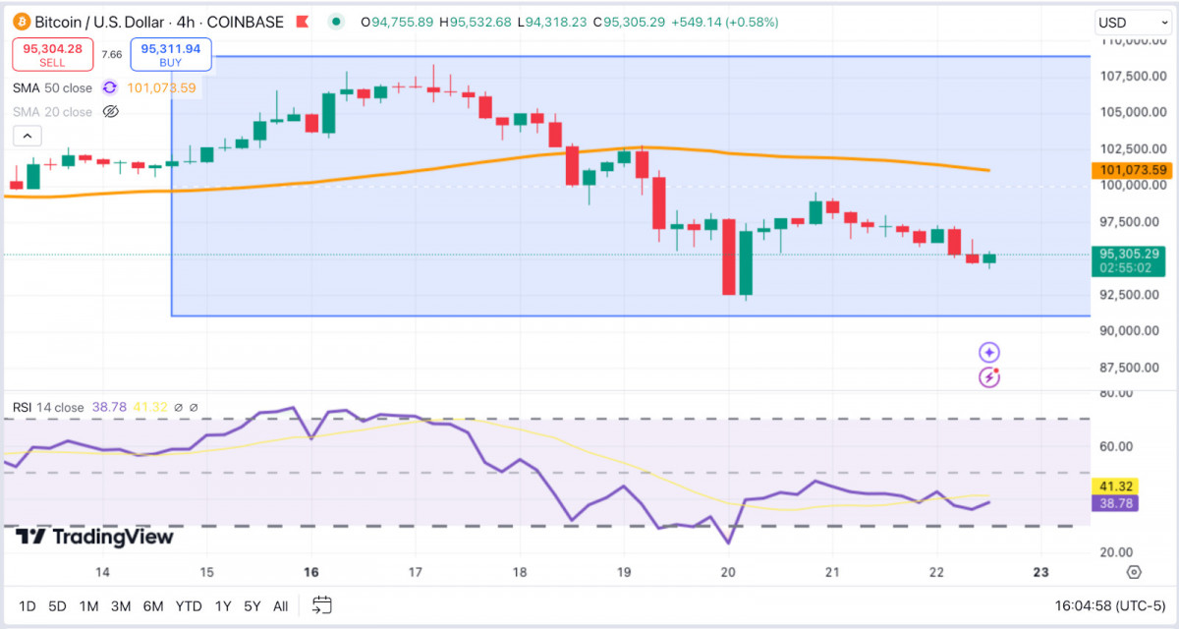Screen dimensions: 1179x629
Task: Click the green market status dot
Action: (x=337, y=22)
